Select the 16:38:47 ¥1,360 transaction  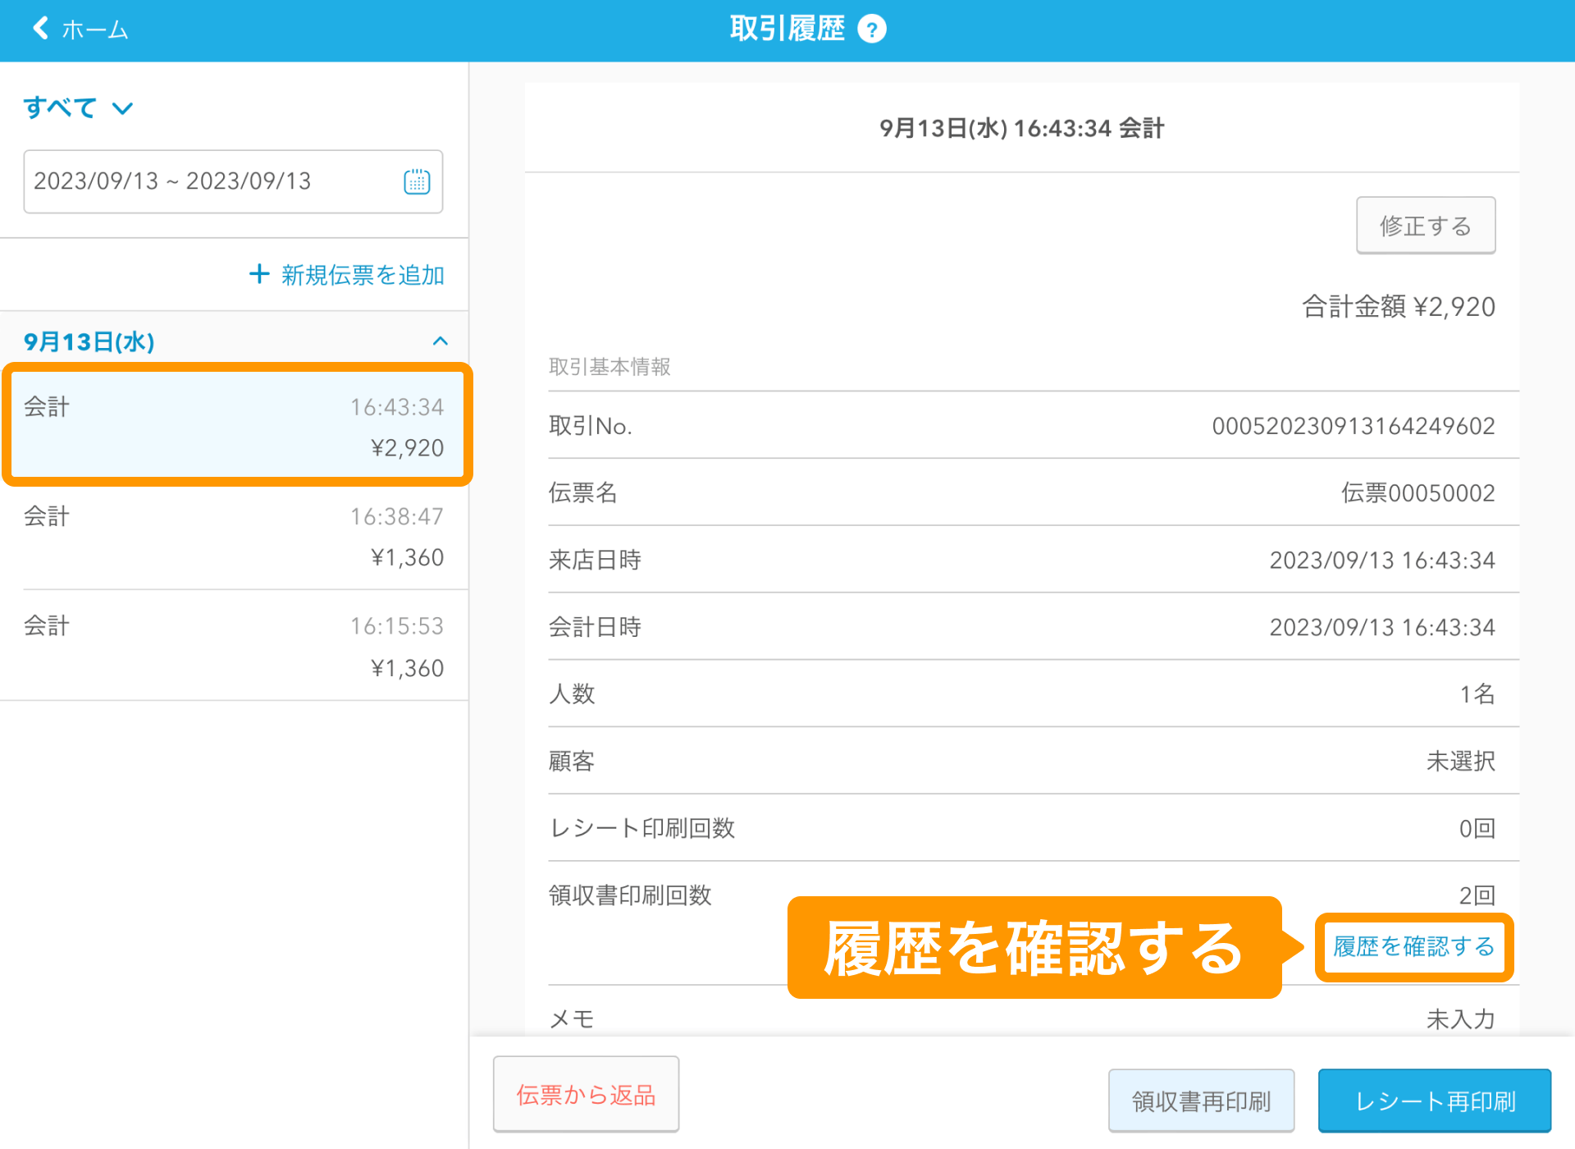[x=236, y=536]
